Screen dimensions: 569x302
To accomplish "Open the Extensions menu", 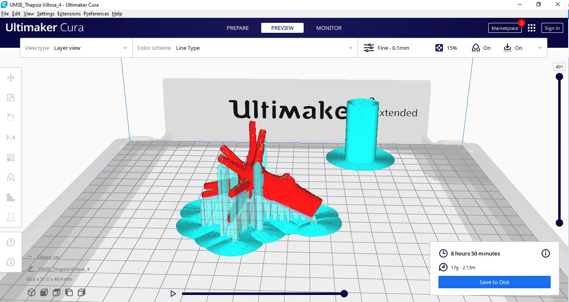I will [x=69, y=14].
